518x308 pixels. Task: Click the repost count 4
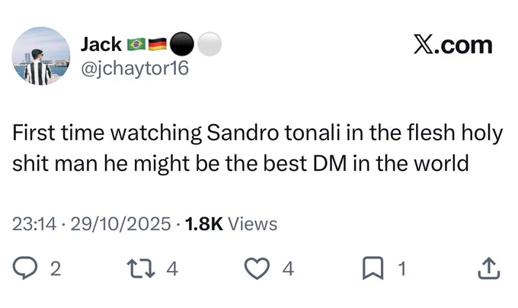click(172, 268)
